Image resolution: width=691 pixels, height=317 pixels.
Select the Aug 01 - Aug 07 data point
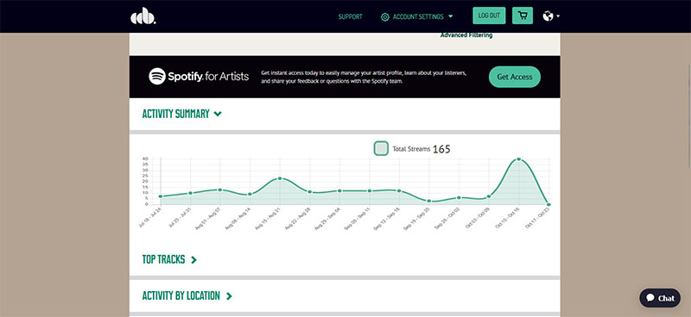pos(220,190)
